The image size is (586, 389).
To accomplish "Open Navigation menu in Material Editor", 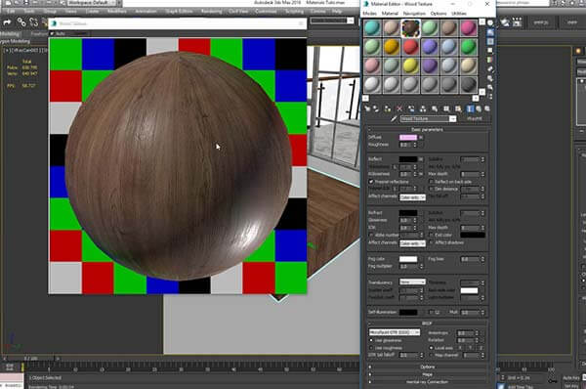I will (x=414, y=13).
